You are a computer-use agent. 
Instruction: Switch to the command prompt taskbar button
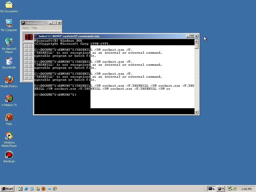(x=211, y=189)
